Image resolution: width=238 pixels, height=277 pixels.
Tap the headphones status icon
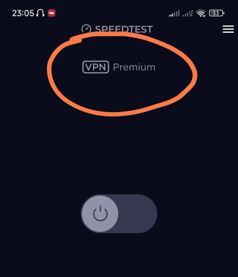pyautogui.click(x=40, y=13)
